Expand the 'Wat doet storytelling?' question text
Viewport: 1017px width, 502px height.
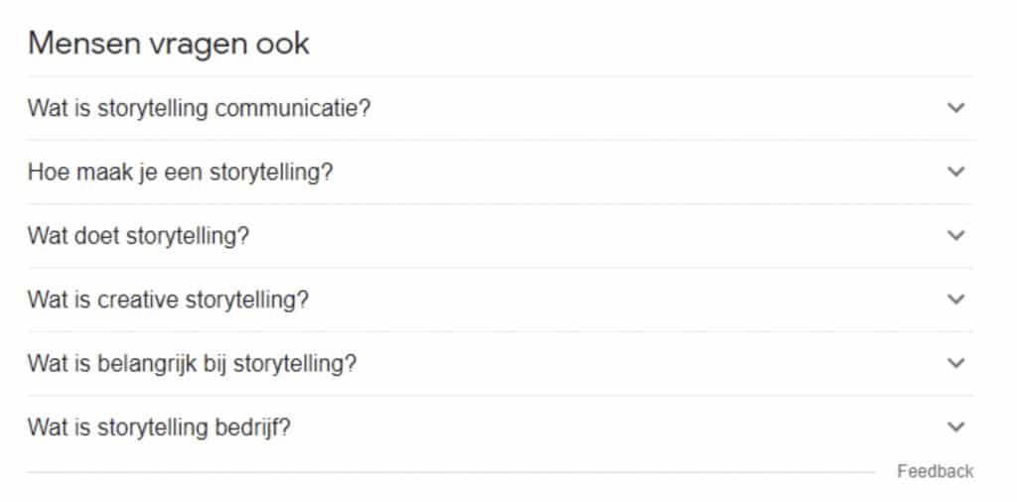pyautogui.click(x=138, y=236)
